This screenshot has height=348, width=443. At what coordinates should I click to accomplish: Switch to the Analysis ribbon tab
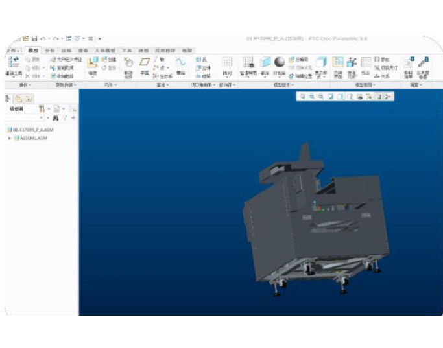click(x=49, y=51)
